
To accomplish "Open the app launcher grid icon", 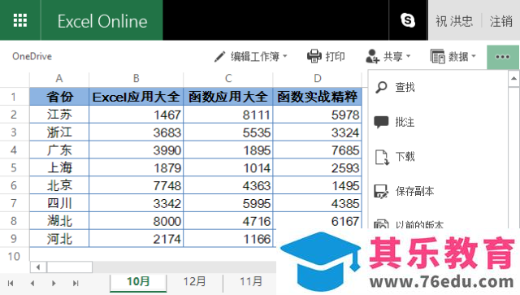I will pos(19,20).
